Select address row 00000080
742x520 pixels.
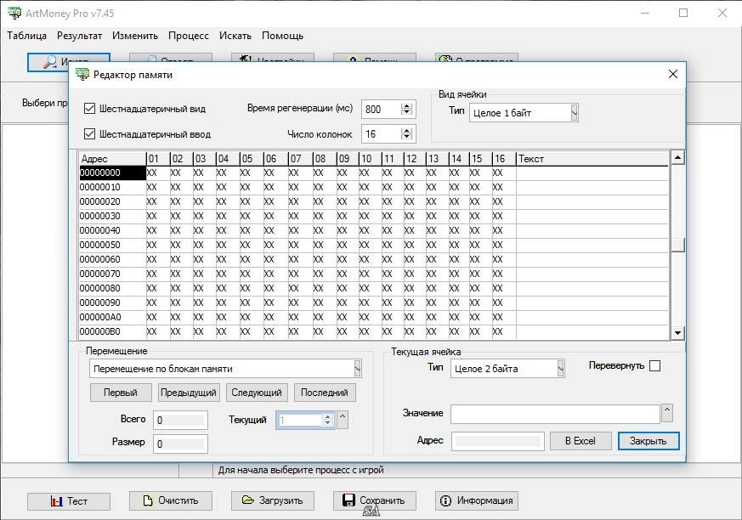pos(112,288)
